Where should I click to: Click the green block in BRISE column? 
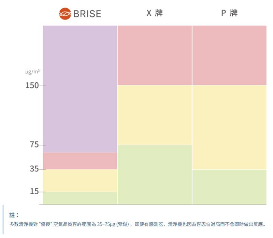pos(80,198)
